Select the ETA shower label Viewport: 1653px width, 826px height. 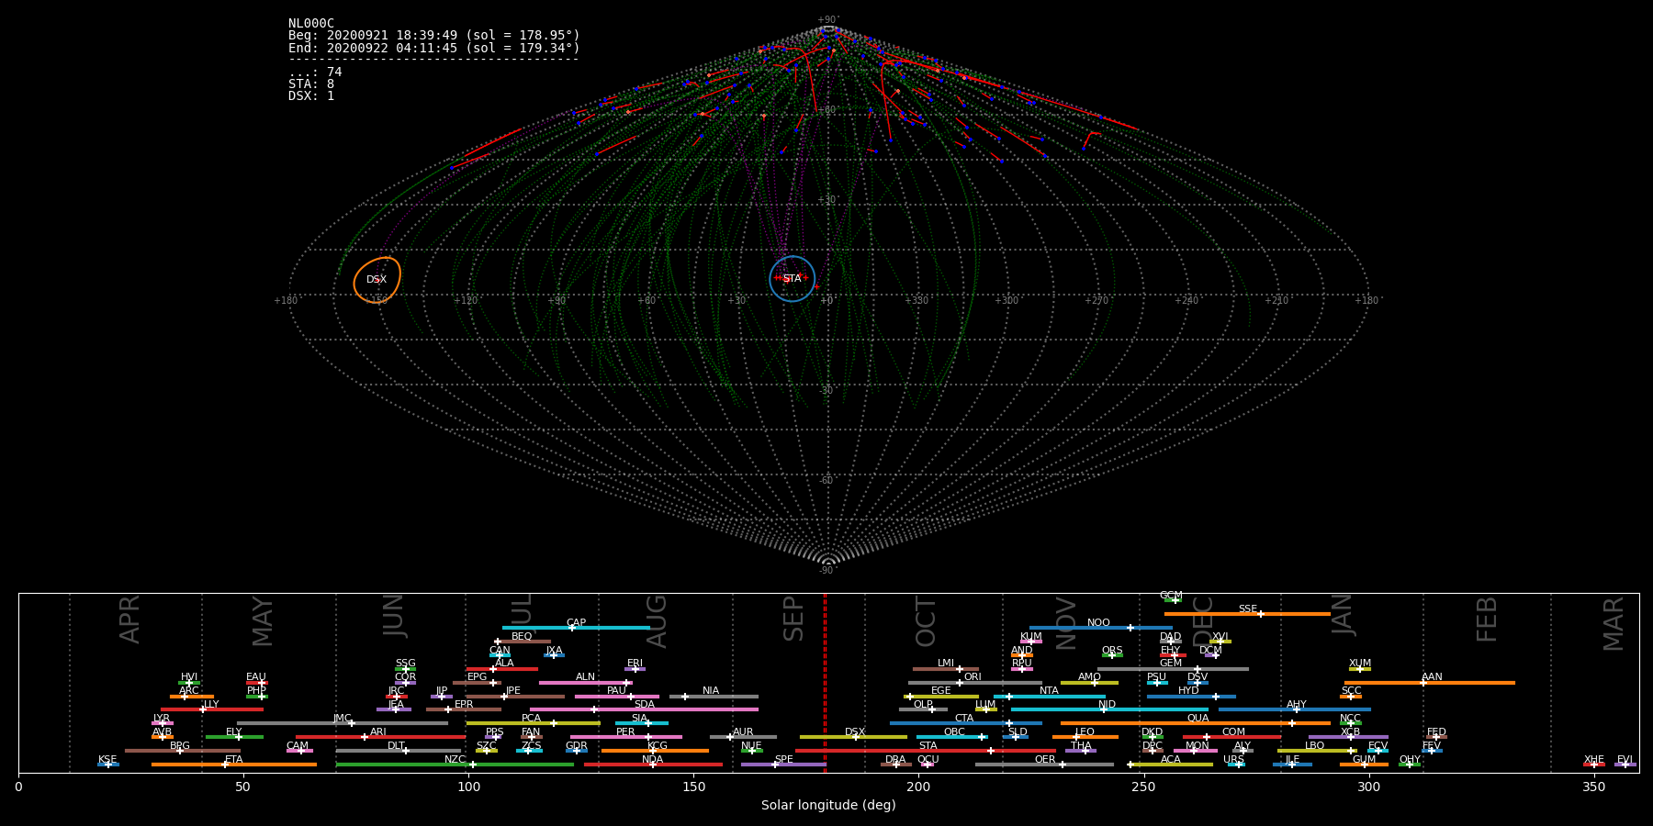[234, 760]
